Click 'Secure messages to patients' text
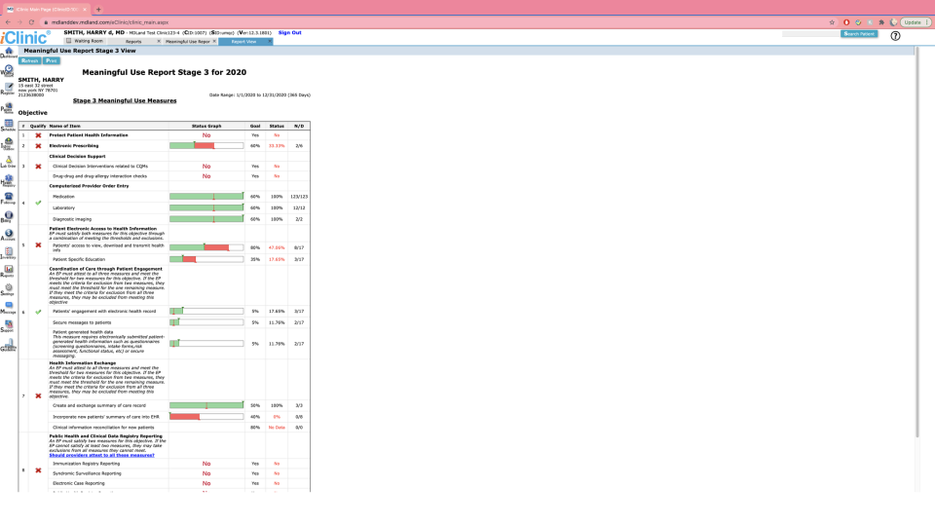 coord(82,322)
